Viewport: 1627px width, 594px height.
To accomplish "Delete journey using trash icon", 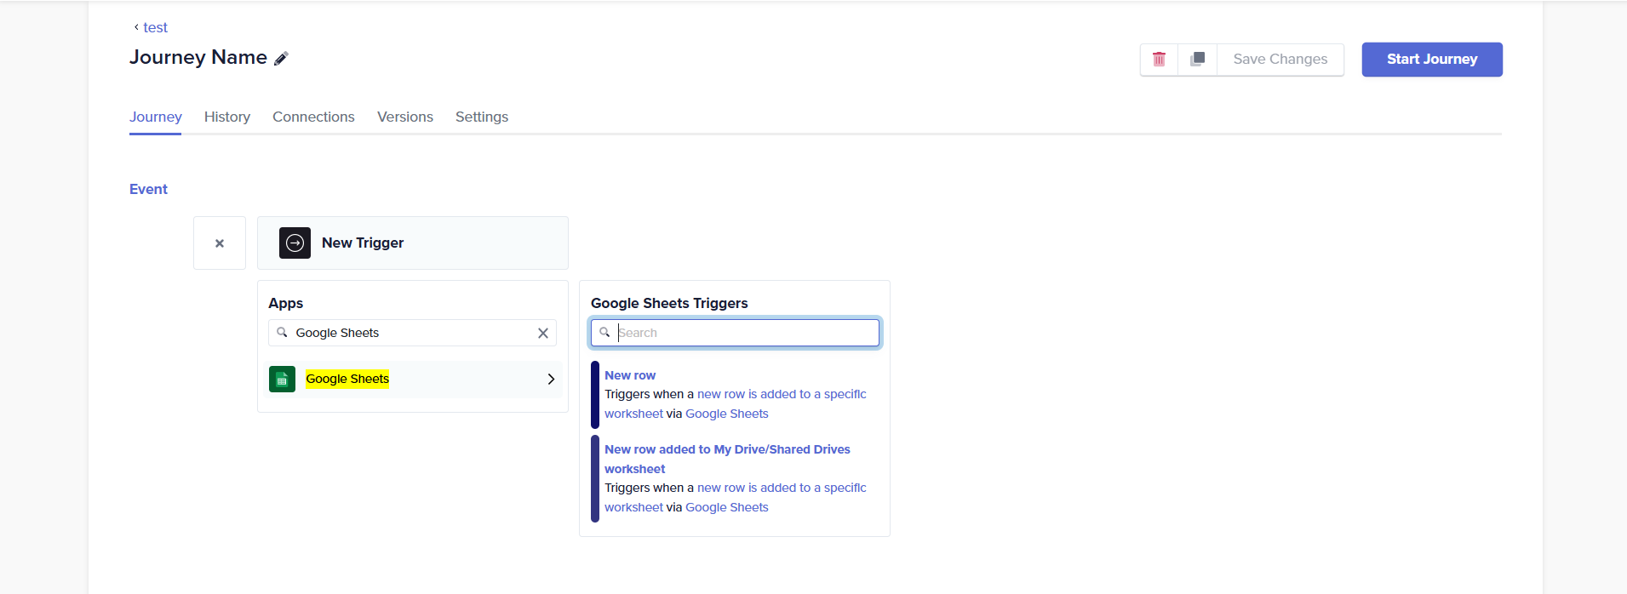I will (1159, 60).
